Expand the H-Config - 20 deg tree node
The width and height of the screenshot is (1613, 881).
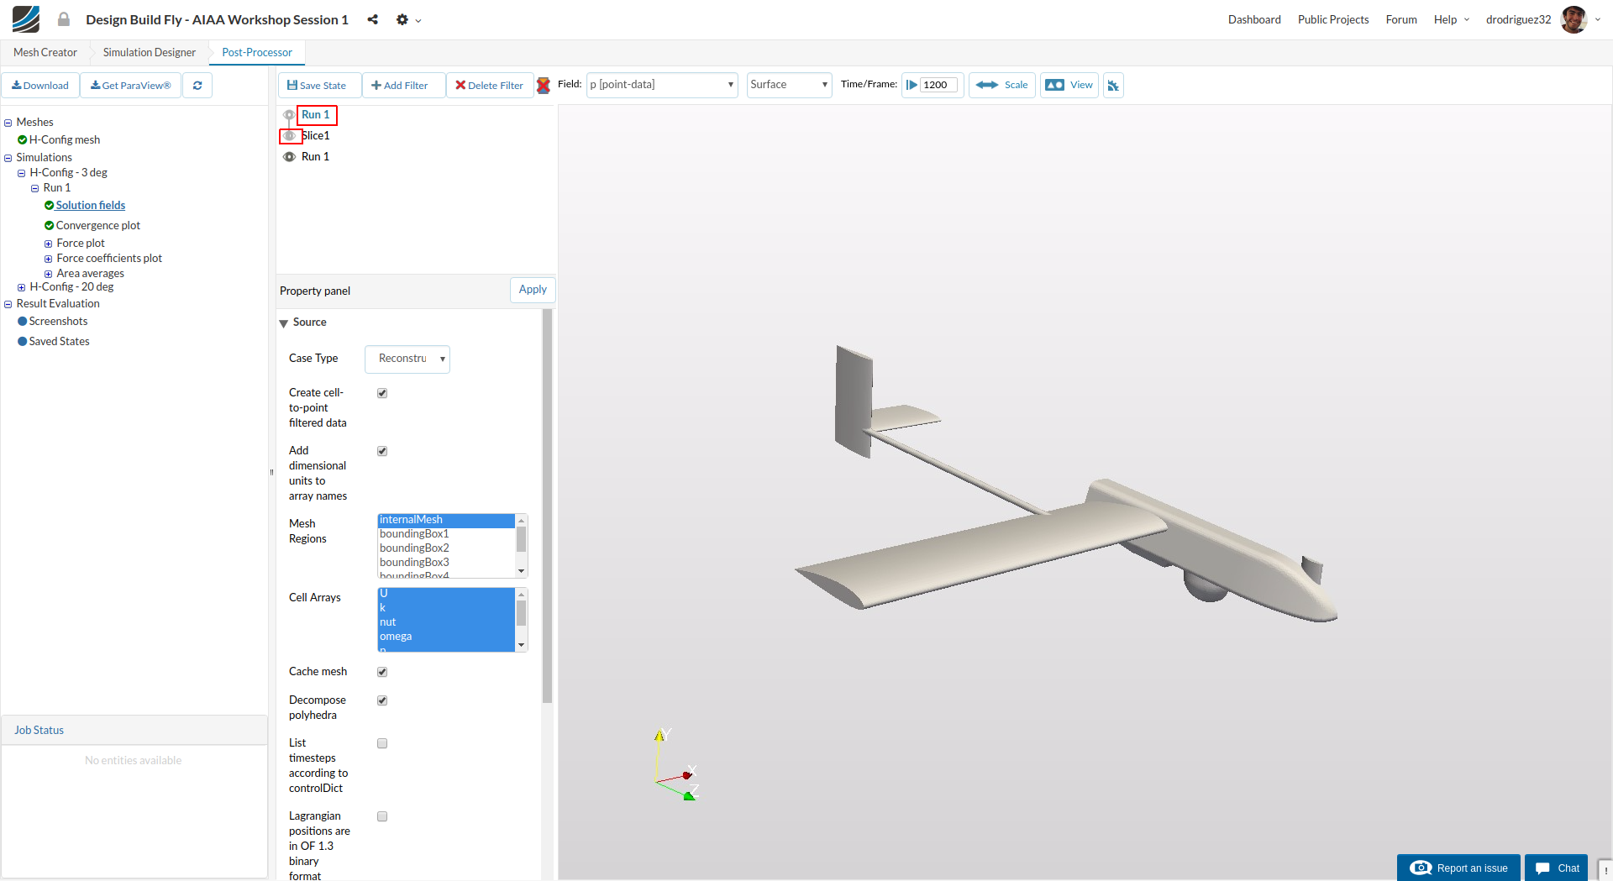point(21,287)
